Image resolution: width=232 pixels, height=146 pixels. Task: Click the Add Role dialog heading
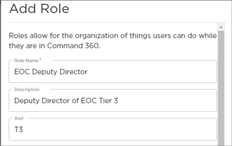click(39, 9)
